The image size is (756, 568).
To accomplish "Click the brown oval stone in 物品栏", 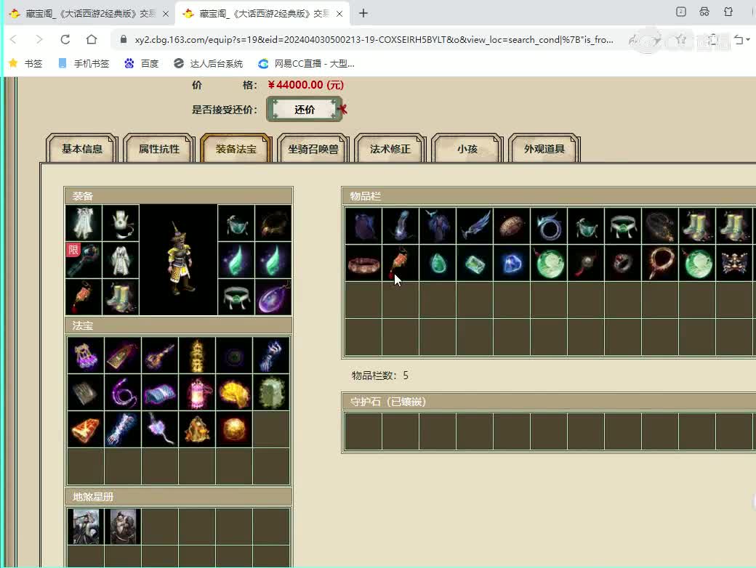I will (x=512, y=226).
